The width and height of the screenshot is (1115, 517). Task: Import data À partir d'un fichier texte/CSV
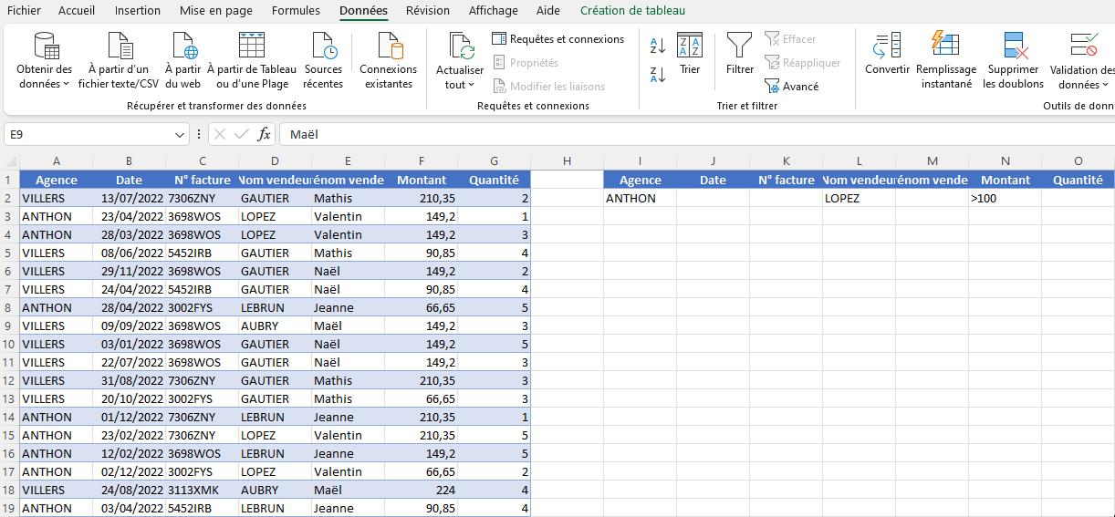118,60
